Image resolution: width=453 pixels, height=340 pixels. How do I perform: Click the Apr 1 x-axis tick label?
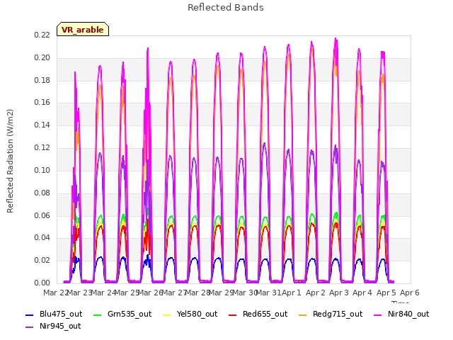pyautogui.click(x=292, y=293)
